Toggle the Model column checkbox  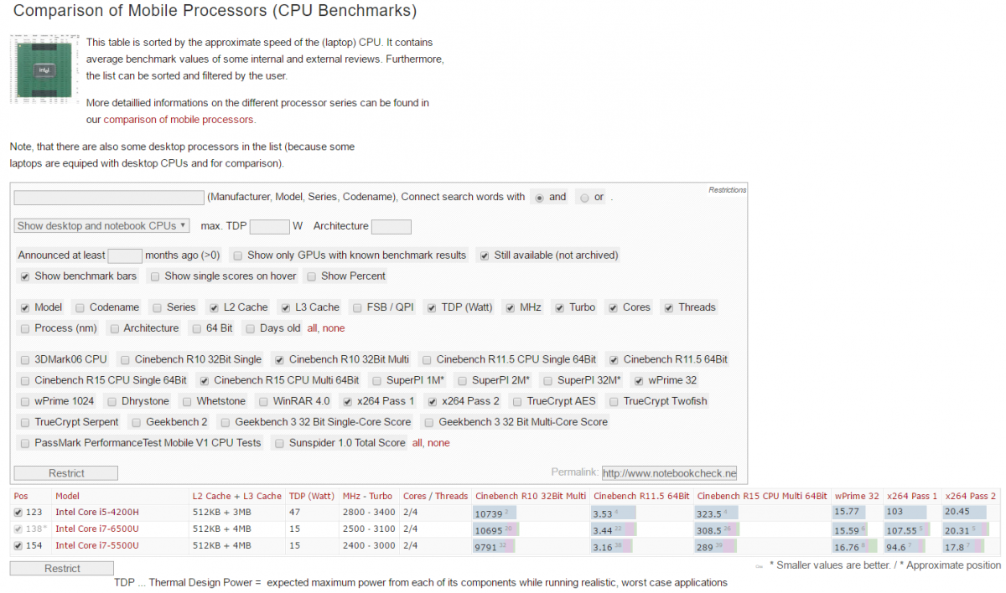(25, 307)
